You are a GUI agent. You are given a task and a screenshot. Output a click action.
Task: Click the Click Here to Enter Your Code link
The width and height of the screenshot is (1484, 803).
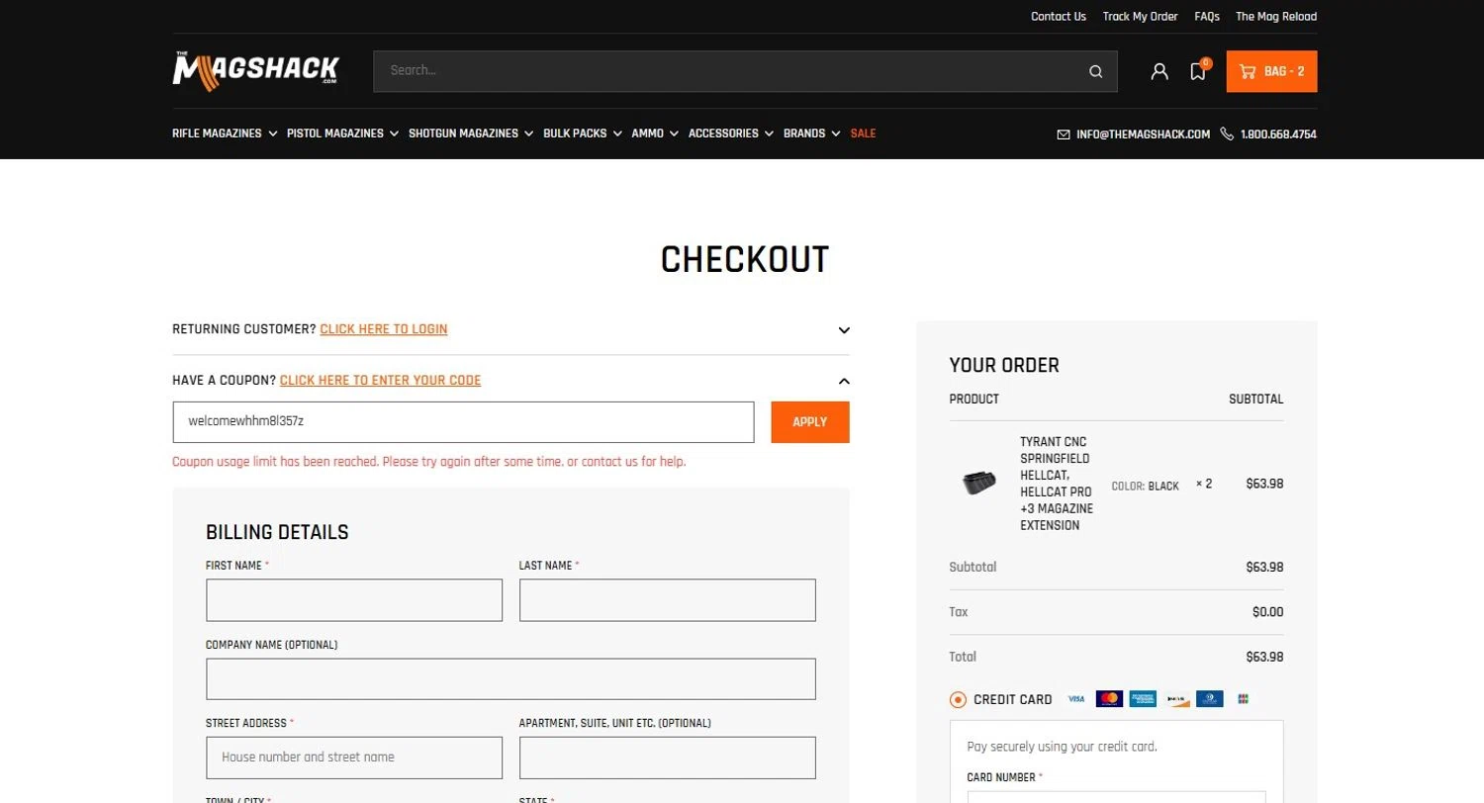(x=381, y=380)
